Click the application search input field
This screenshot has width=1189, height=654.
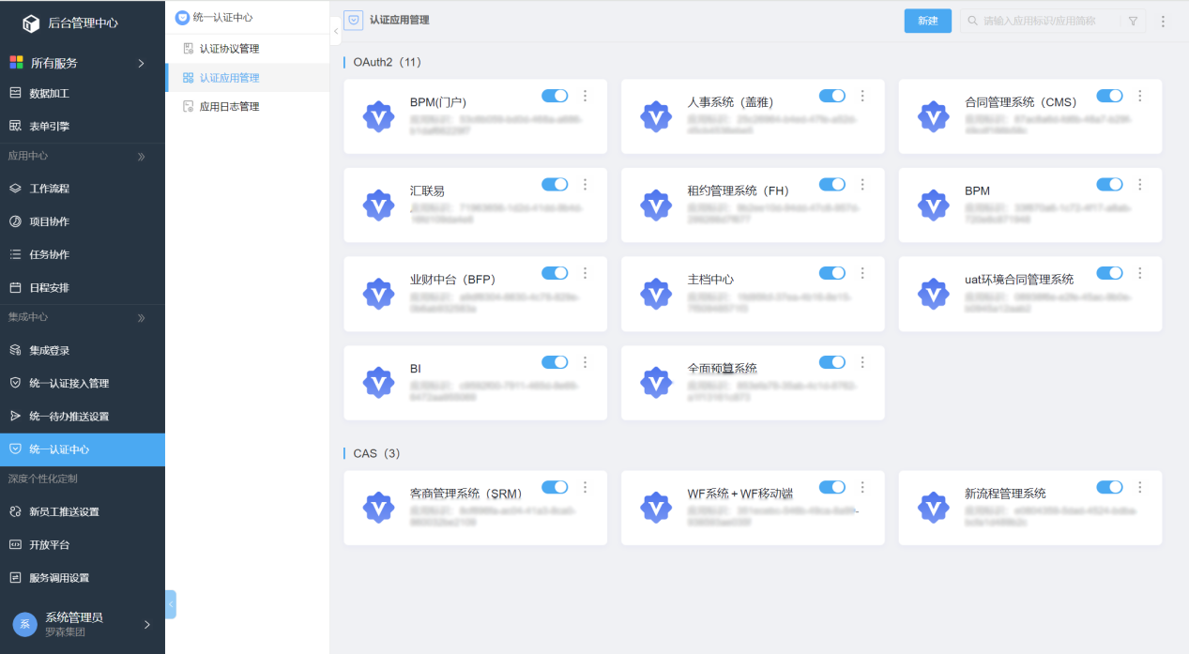[x=1046, y=21]
